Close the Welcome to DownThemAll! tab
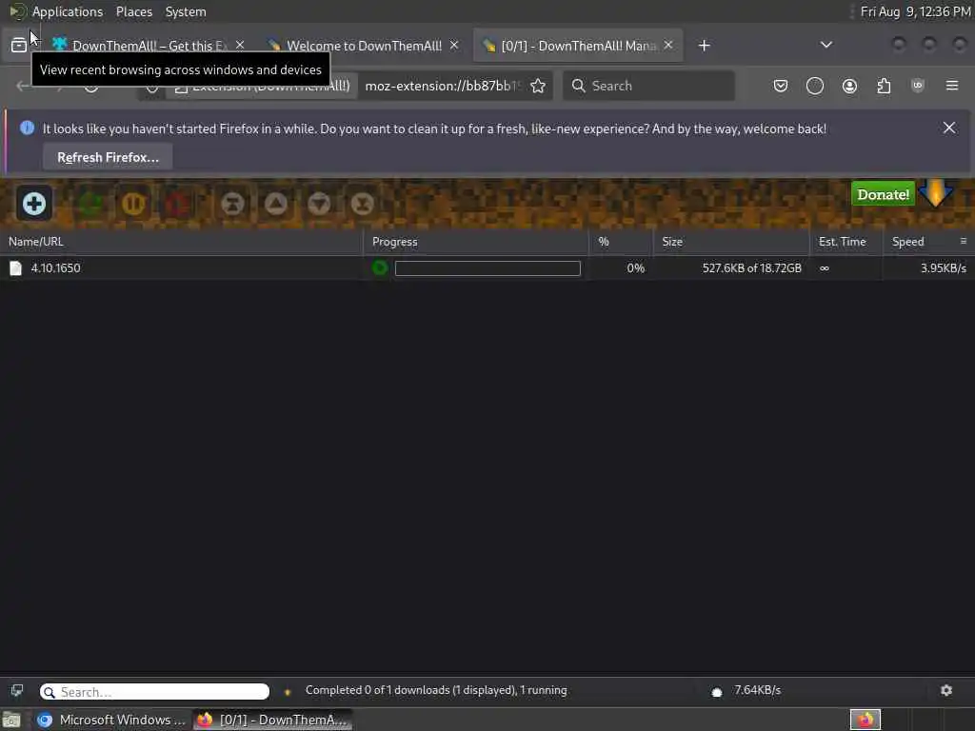The height and width of the screenshot is (731, 975). pos(454,46)
